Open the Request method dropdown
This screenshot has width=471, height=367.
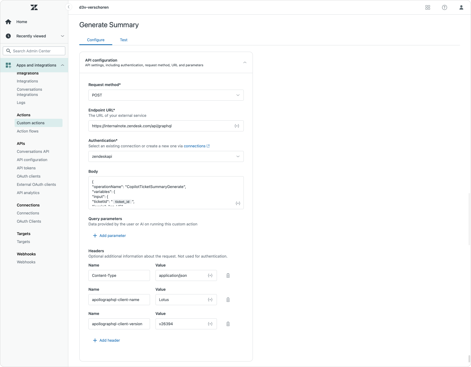click(x=166, y=95)
